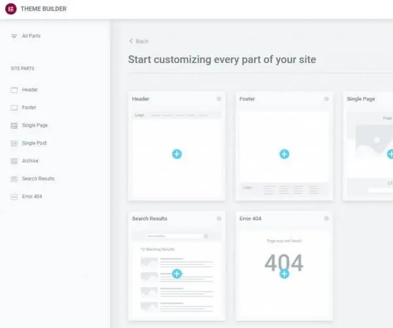Image resolution: width=393 pixels, height=328 pixels.
Task: Click the Header card logo bar preview
Action: pos(177,115)
